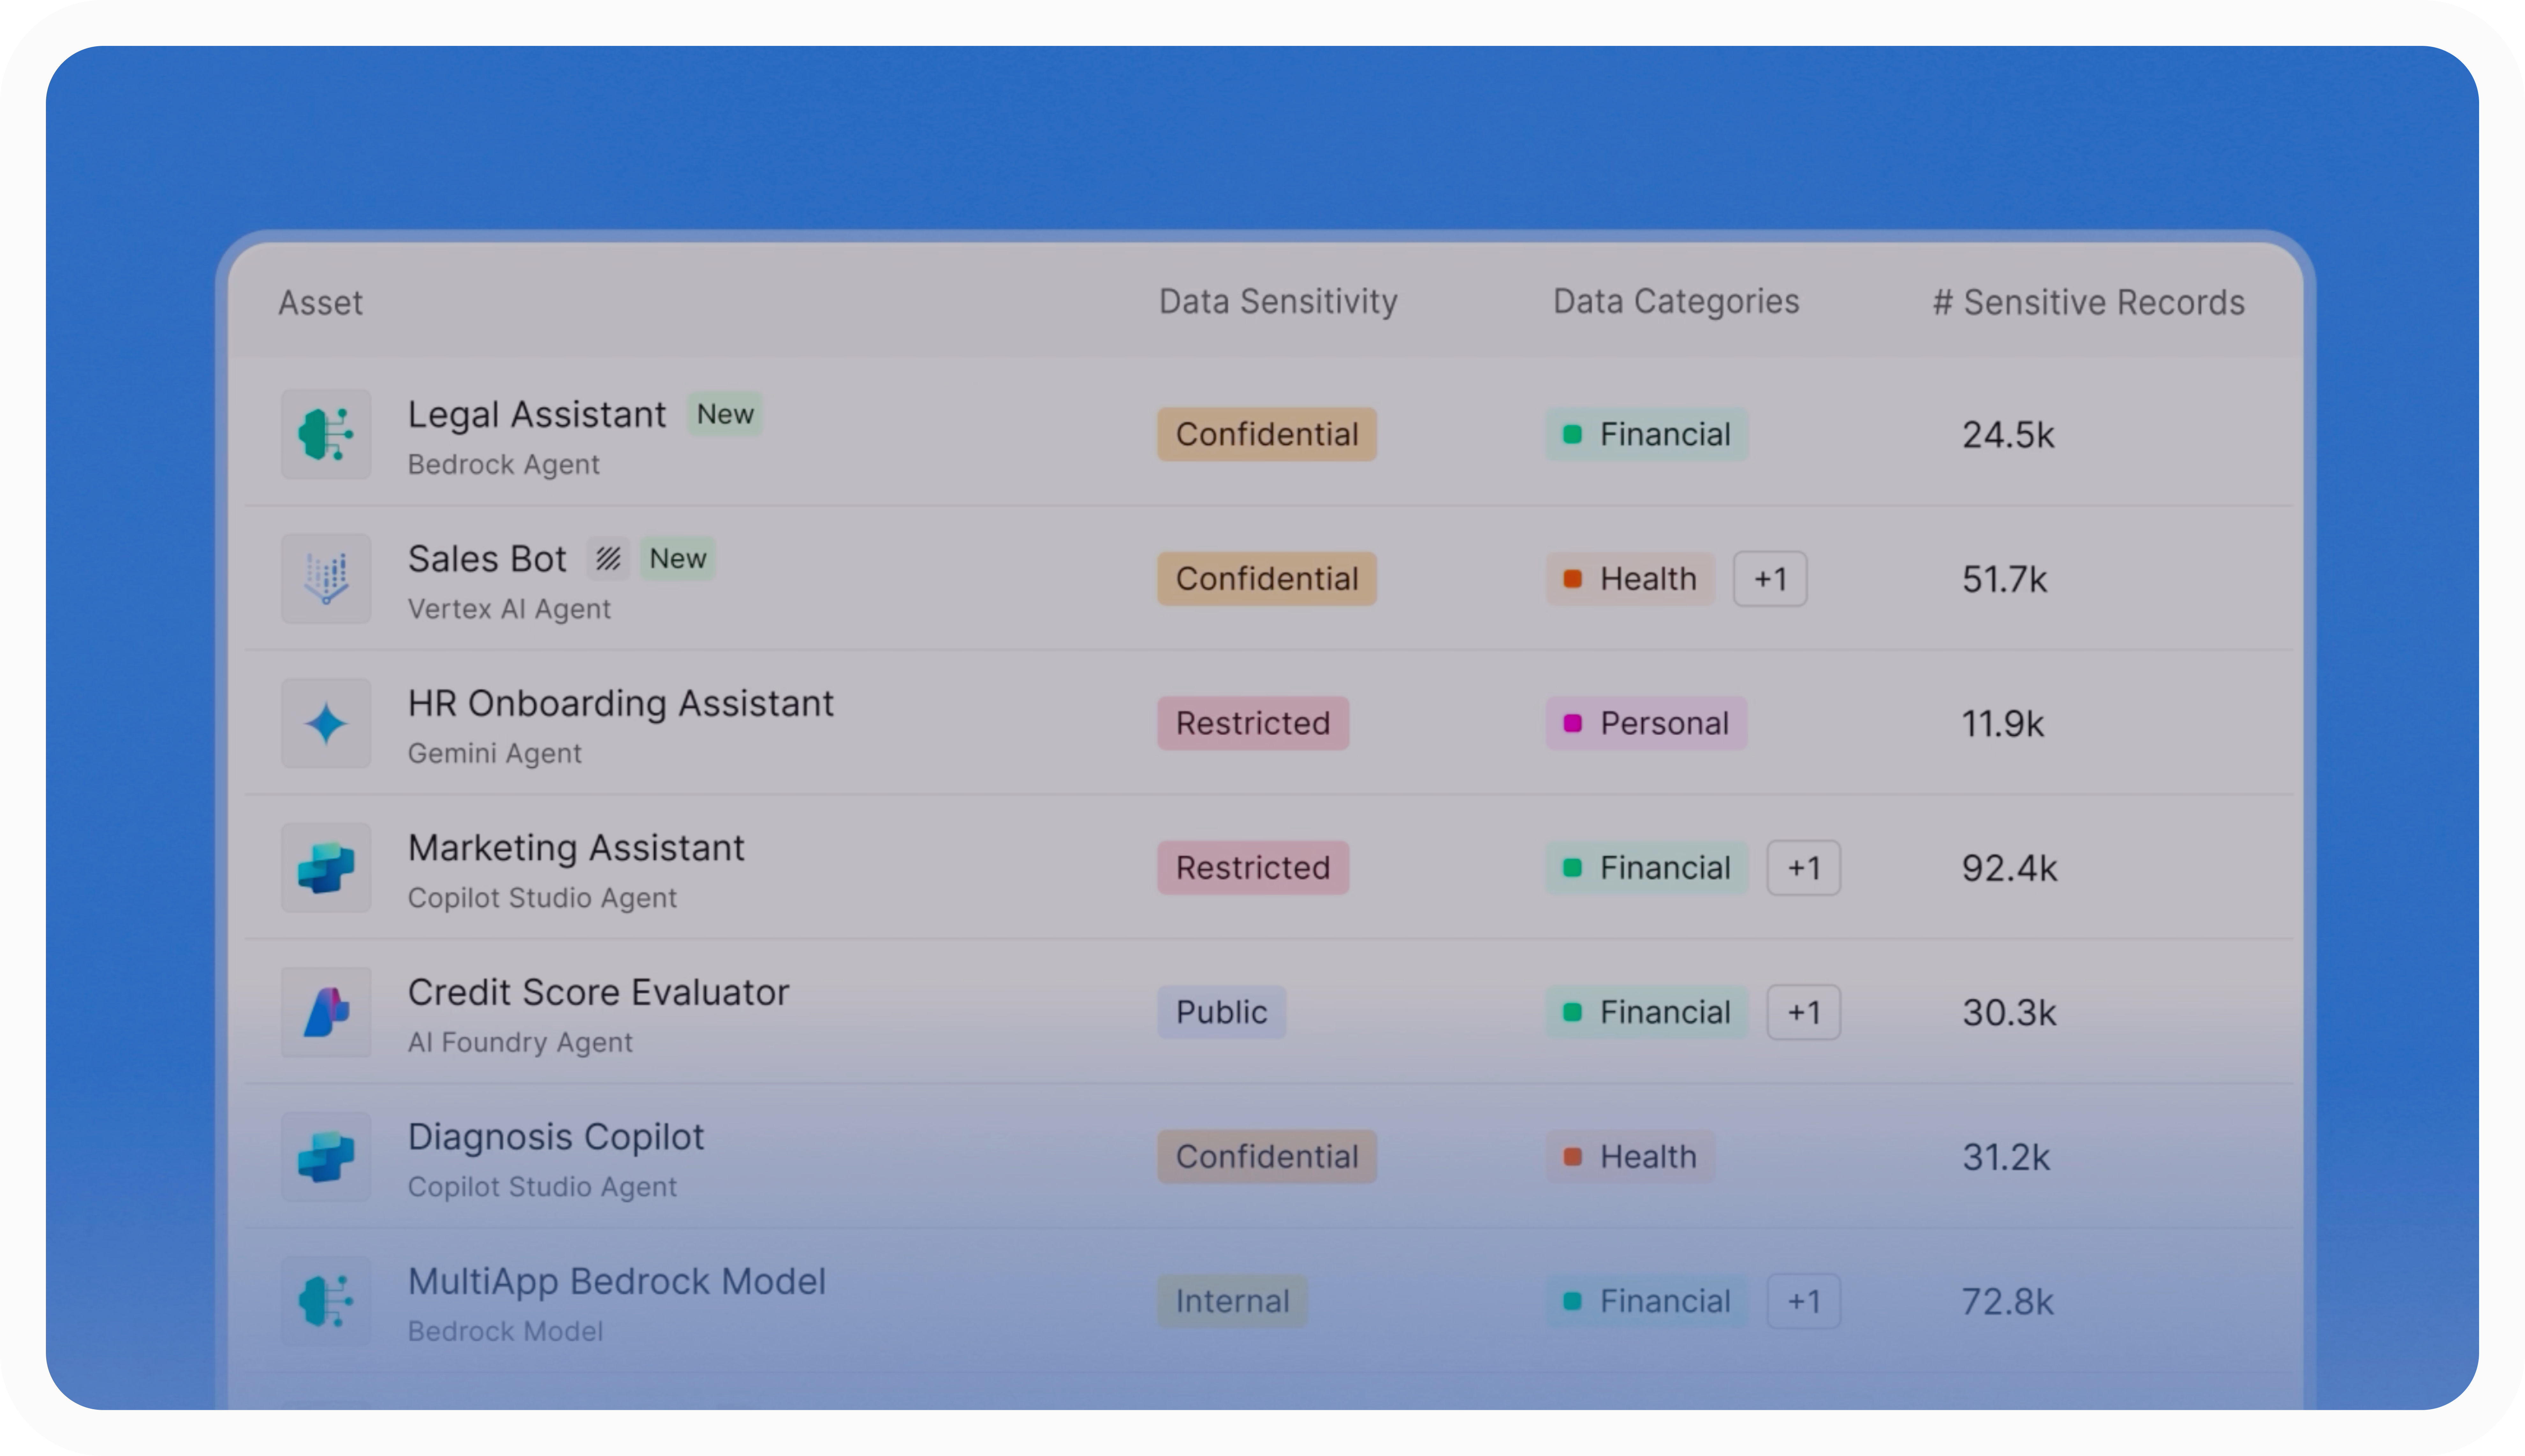
Task: Expand the +1 categories for Marketing Assistant
Action: 1804,868
